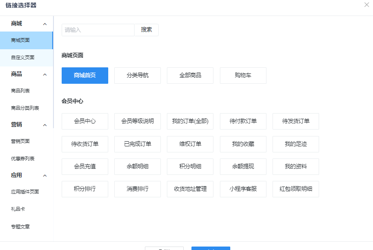The width and height of the screenshot is (373, 250).
Task: Click the 请输入 search input field
Action: (x=98, y=30)
